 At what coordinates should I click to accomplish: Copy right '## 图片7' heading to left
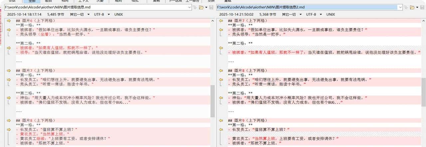[221, 21]
